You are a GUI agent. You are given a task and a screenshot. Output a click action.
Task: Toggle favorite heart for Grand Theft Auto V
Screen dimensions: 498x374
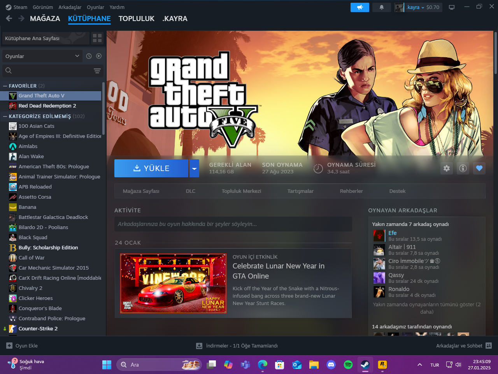(x=479, y=168)
